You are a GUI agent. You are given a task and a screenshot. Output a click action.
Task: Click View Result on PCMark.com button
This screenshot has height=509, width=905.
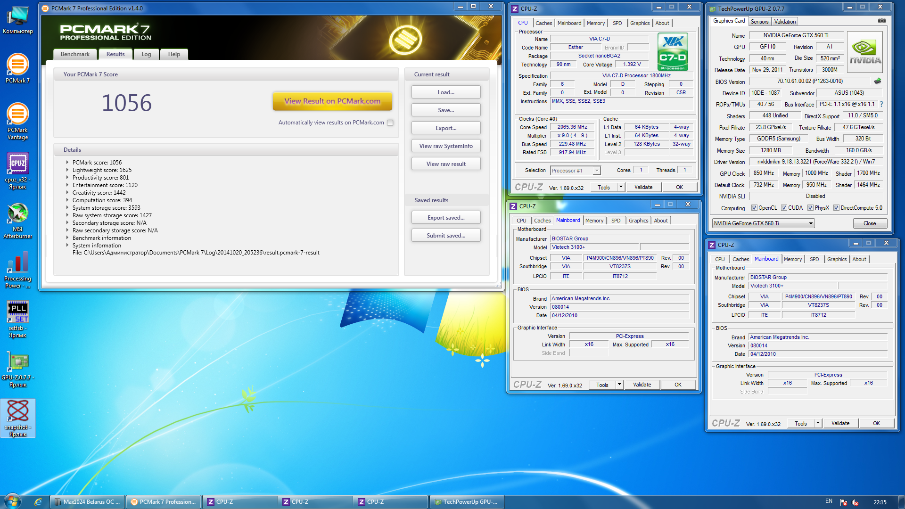point(332,101)
